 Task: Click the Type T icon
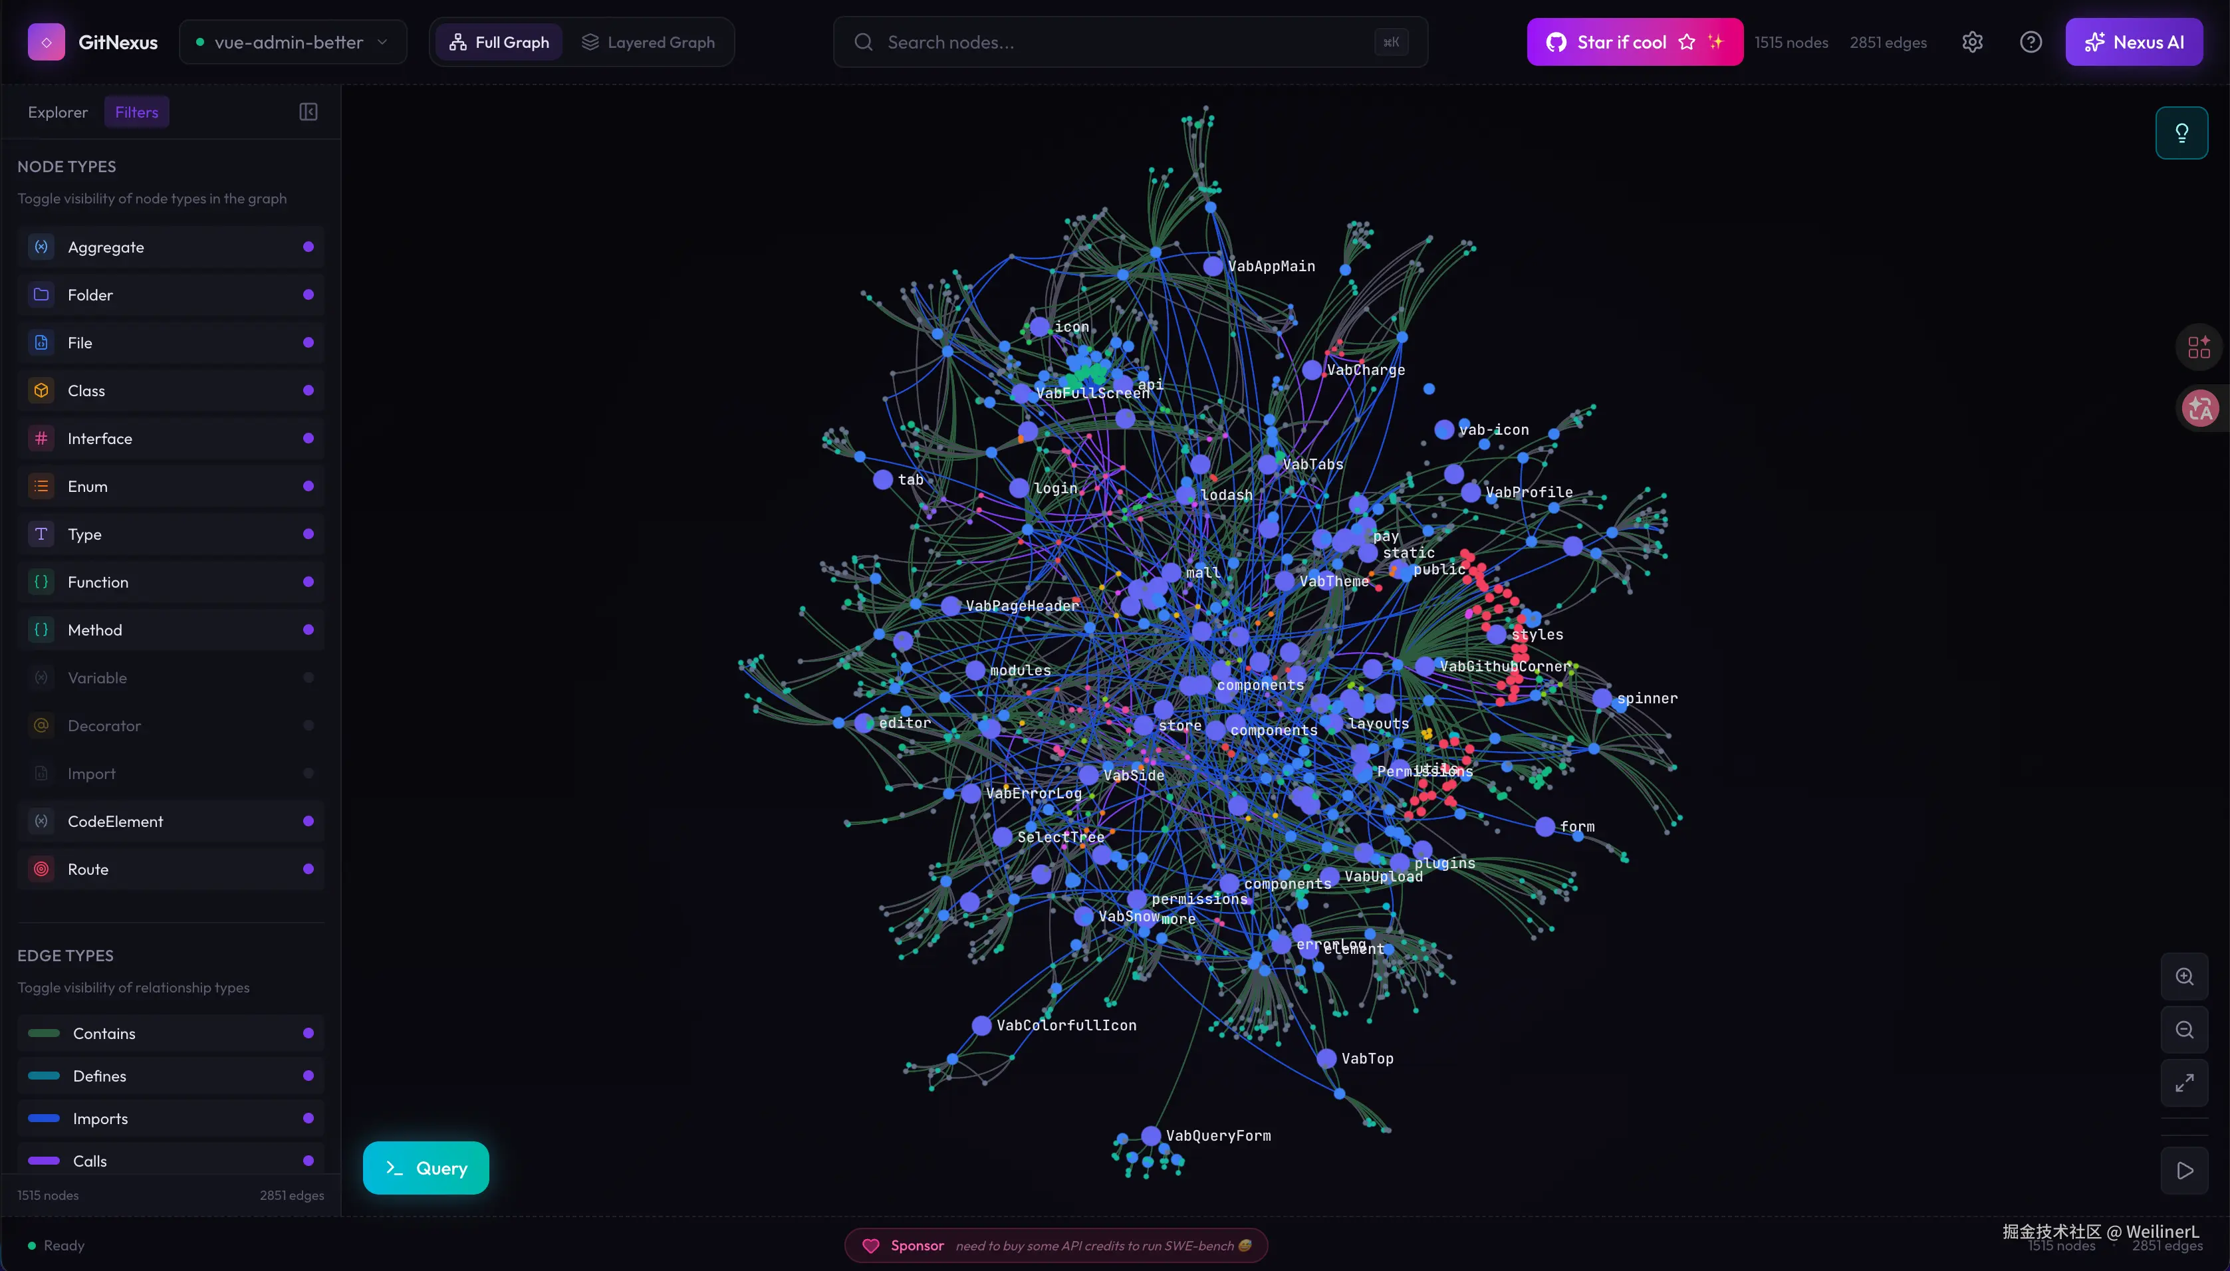[x=41, y=534]
